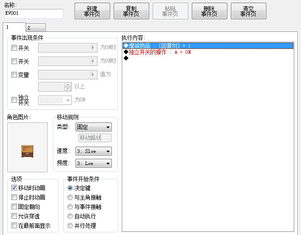Screen dimensions: 301x235
Task: Click the treasure chest character graphic
Action: coord(27,151)
